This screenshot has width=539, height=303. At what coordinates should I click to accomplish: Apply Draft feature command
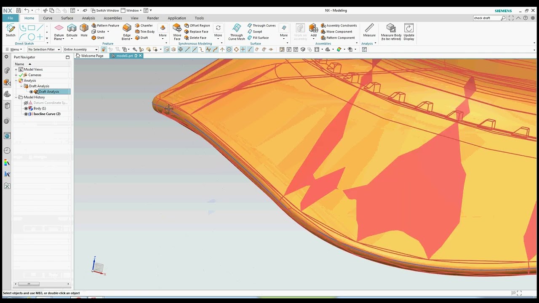141,37
